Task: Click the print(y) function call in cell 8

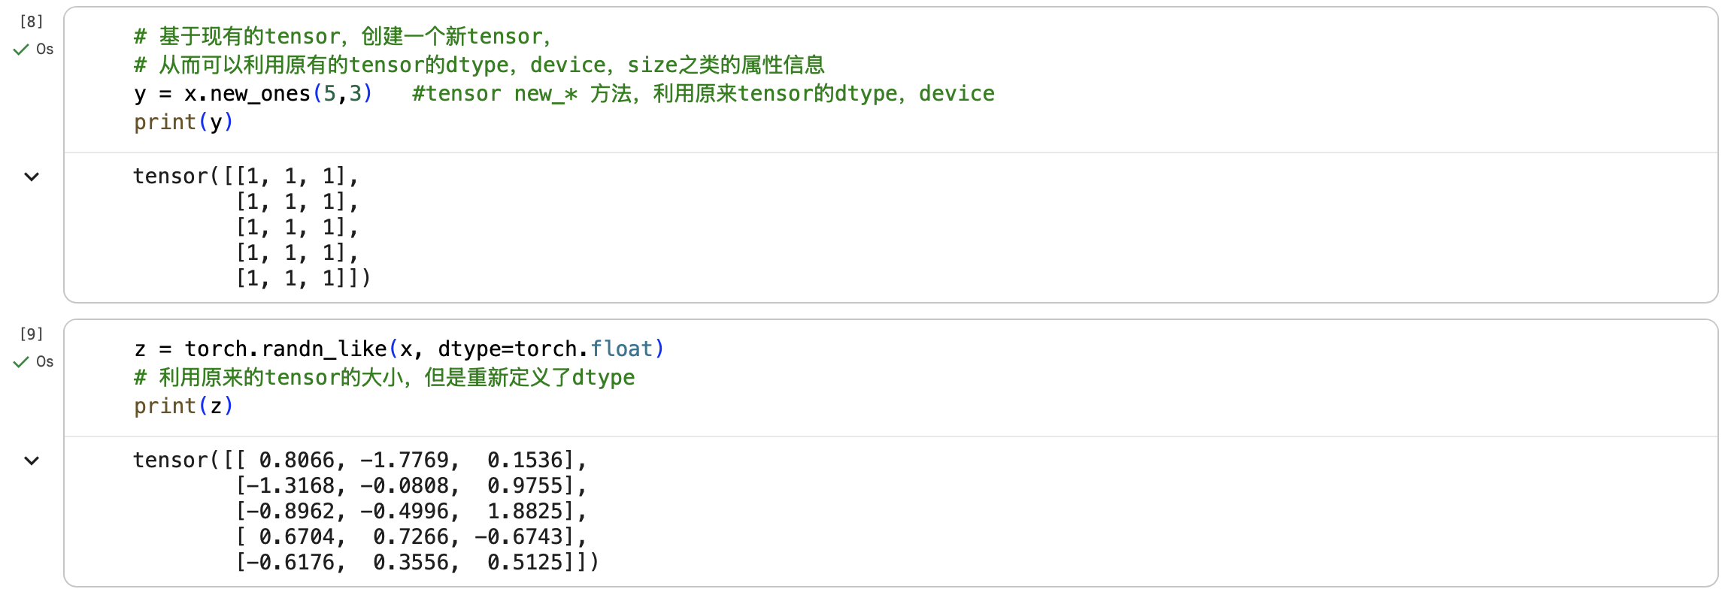Action: pyautogui.click(x=183, y=121)
